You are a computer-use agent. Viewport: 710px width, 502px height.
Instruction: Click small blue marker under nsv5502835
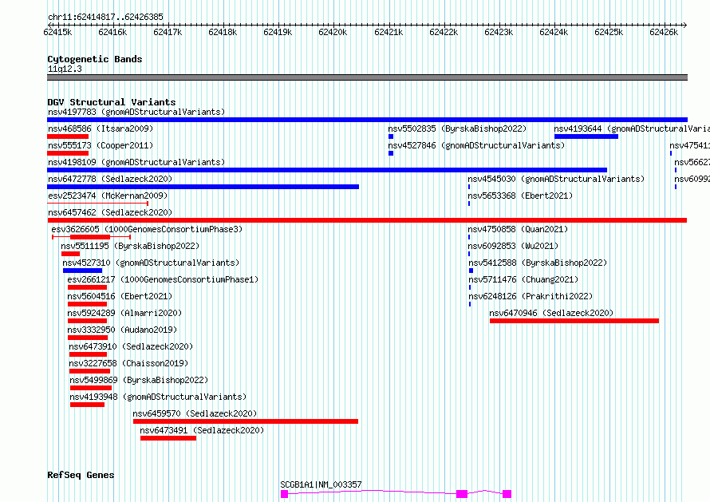pos(391,136)
